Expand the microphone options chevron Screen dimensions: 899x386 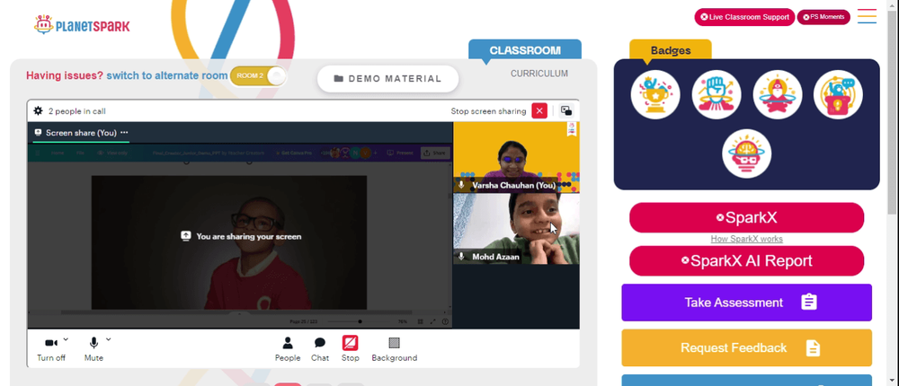(x=109, y=339)
